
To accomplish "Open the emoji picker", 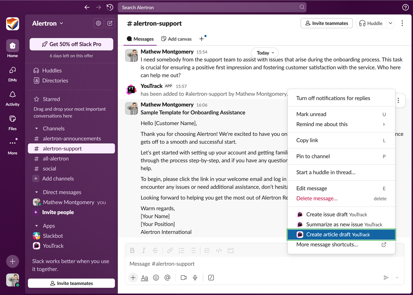I will pyautogui.click(x=156, y=277).
